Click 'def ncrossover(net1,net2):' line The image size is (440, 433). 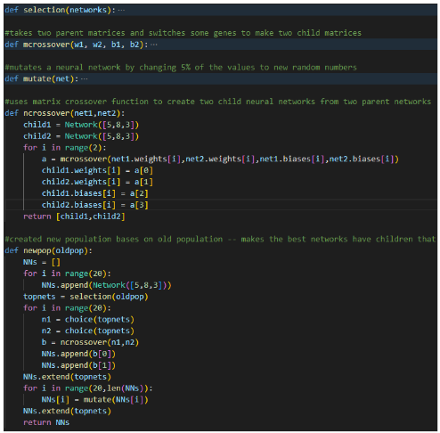[65, 113]
